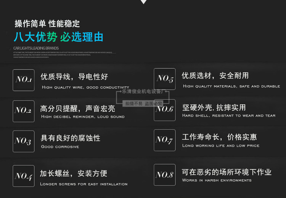Click the 'Good corrosive' caption
This screenshot has height=198, width=286.
pos(60,147)
